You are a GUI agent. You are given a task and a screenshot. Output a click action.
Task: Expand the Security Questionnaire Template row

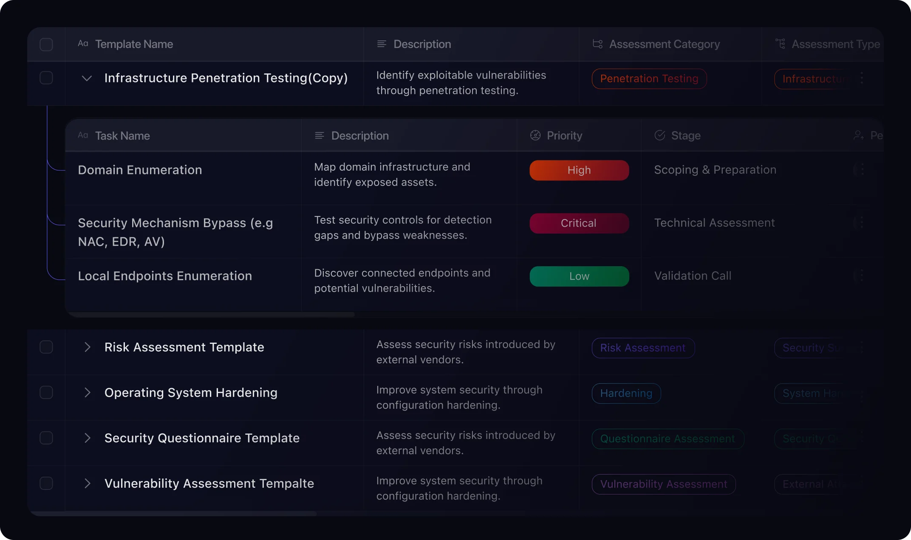coord(88,438)
